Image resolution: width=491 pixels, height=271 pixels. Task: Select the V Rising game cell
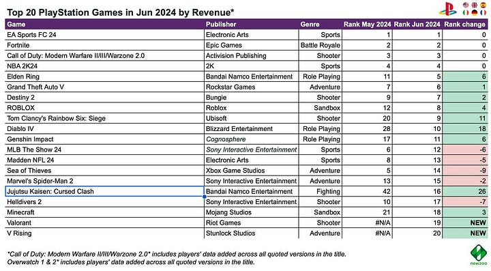tap(104, 233)
